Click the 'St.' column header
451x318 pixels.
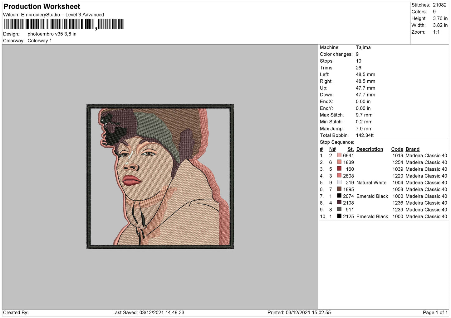tap(351, 149)
